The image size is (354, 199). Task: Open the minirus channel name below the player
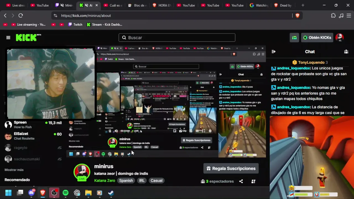pyautogui.click(x=104, y=166)
